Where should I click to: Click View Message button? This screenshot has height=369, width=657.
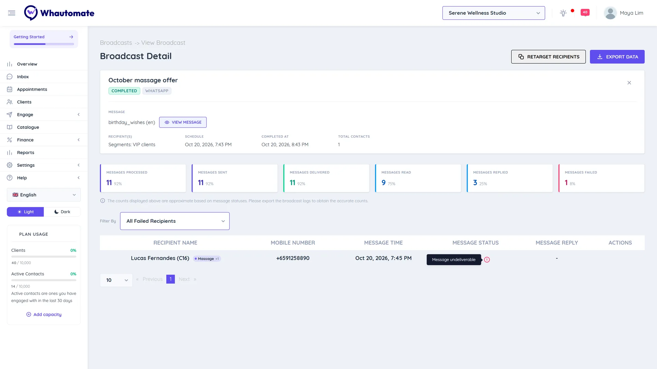click(x=183, y=122)
